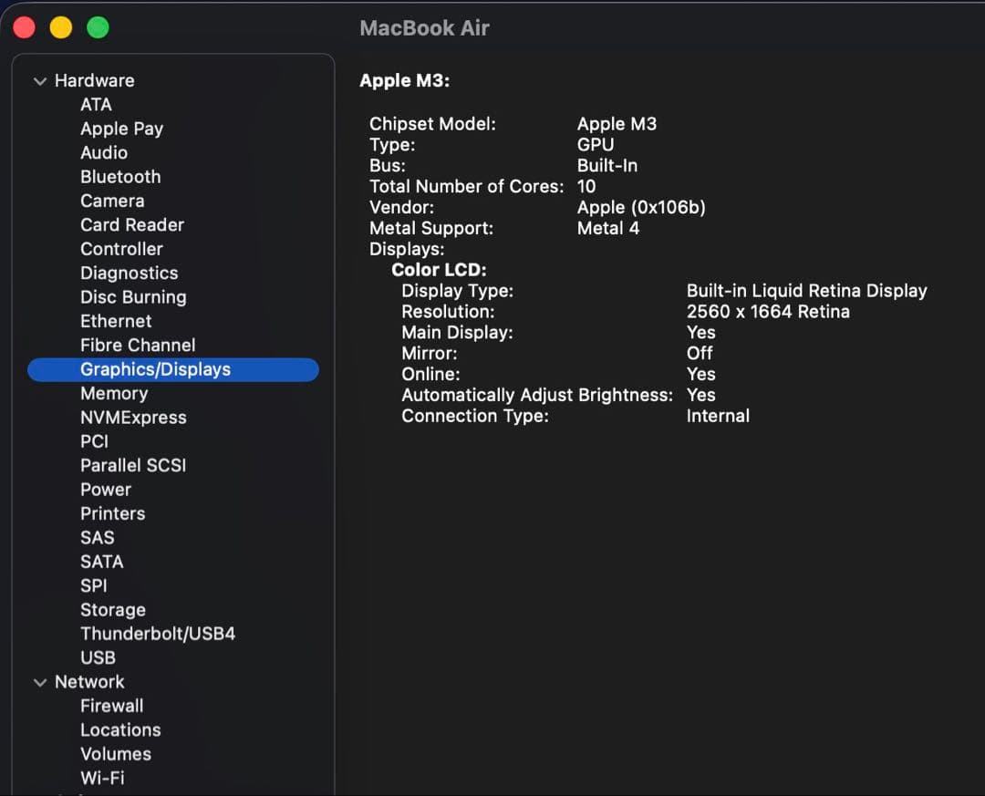Select SATA in the sidebar

click(x=102, y=562)
